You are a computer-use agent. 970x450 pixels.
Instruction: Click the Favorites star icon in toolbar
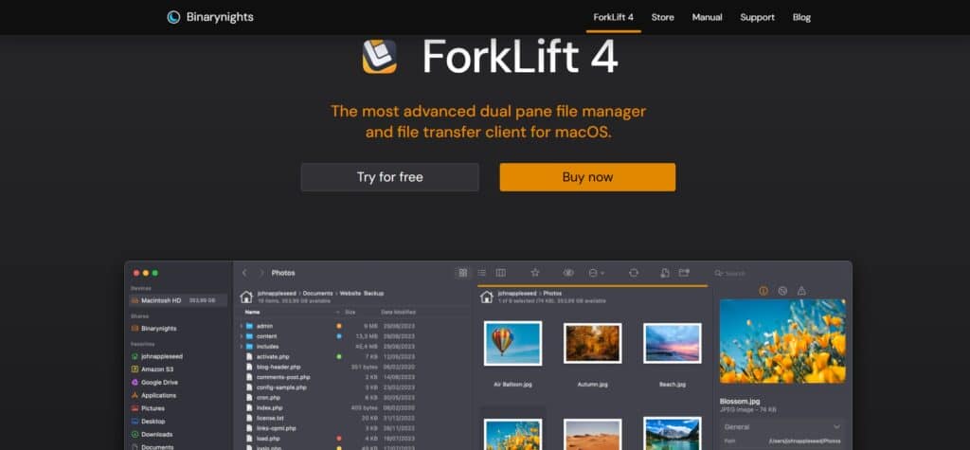(x=534, y=273)
